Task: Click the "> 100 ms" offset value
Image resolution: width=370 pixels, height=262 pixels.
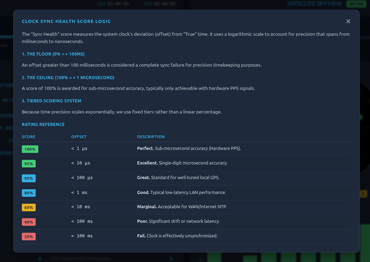Action: click(x=82, y=236)
